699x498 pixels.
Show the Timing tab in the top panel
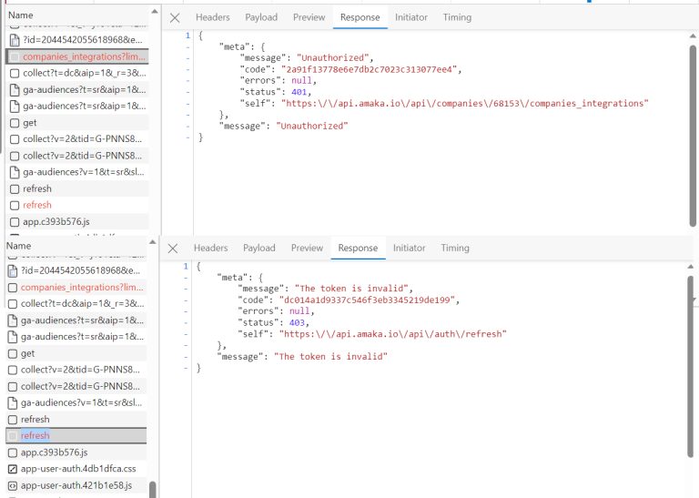coord(457,17)
